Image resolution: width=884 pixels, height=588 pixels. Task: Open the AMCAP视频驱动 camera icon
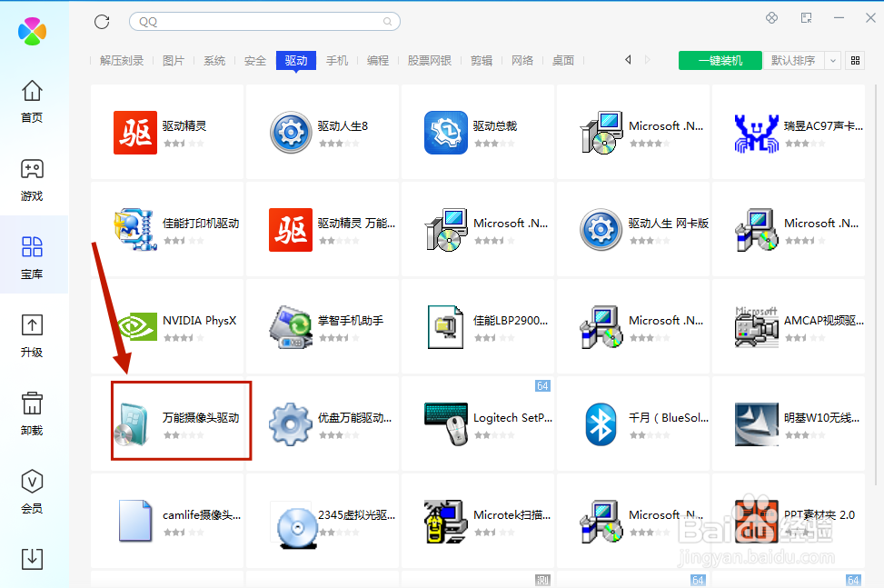pos(757,327)
